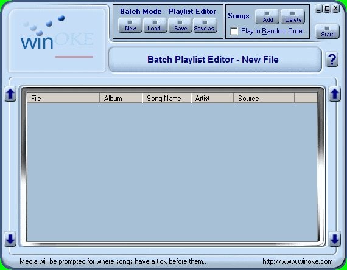This screenshot has width=347, height=270.
Task: Click the bottom-left down arrow icon
Action: (x=10, y=239)
